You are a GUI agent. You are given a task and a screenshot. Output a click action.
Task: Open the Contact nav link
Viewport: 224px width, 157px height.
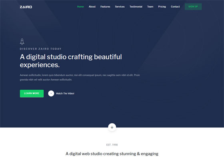pos(175,6)
